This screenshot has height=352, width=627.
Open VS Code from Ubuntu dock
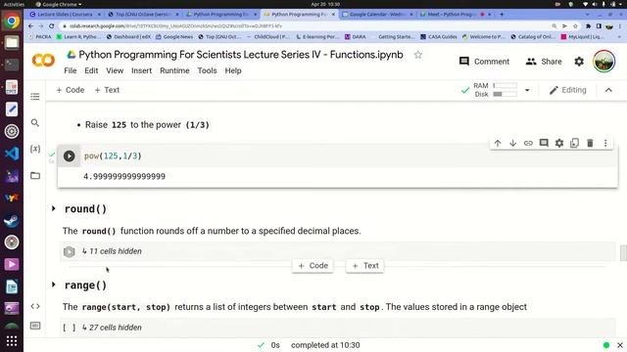(12, 154)
